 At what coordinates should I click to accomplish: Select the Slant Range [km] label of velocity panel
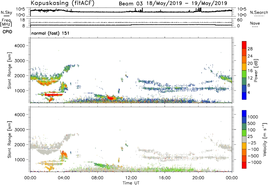(9, 140)
